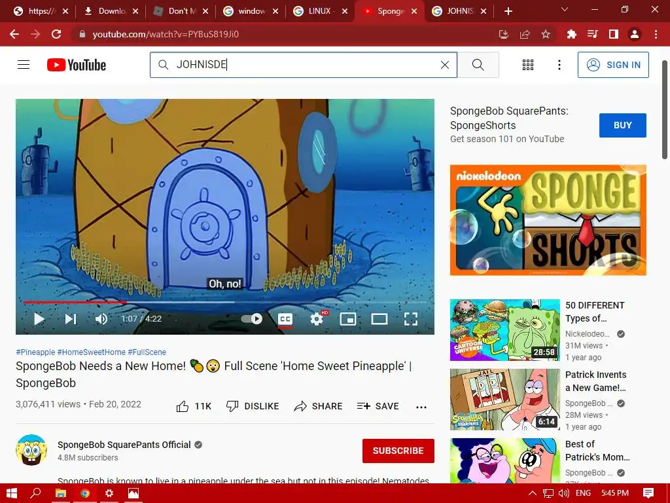The image size is (670, 503).
Task: Open the SHARE dialog
Action: coord(319,406)
